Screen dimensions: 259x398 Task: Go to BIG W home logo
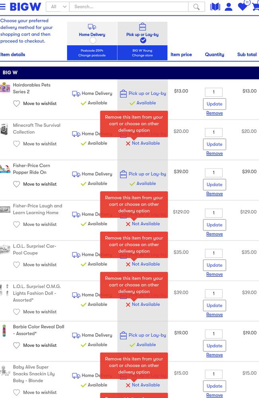coord(26,7)
